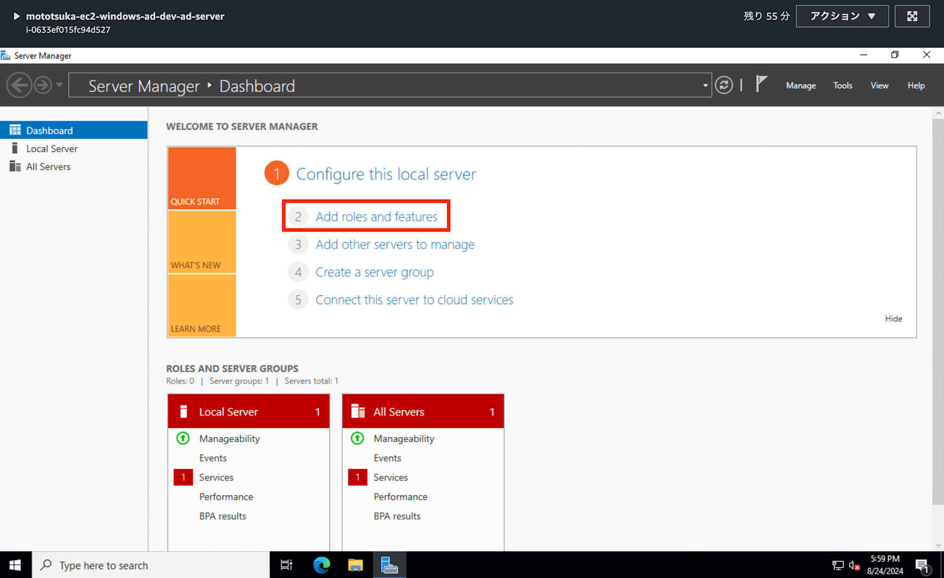
Task: Click the Dashboard icon in sidebar
Action: (15, 131)
